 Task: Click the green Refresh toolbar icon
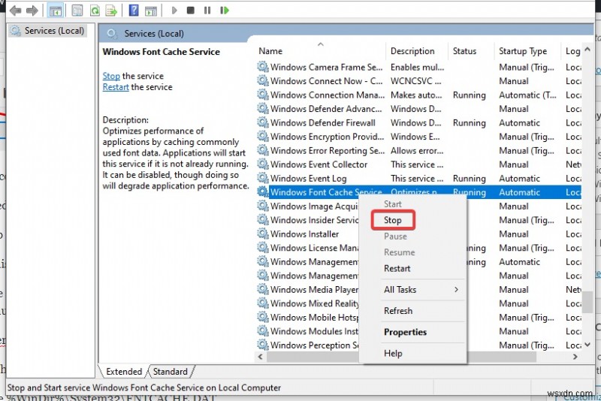point(95,11)
